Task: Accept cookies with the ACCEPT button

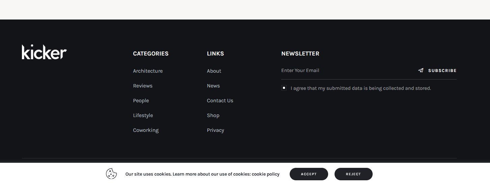Action: coord(309,174)
